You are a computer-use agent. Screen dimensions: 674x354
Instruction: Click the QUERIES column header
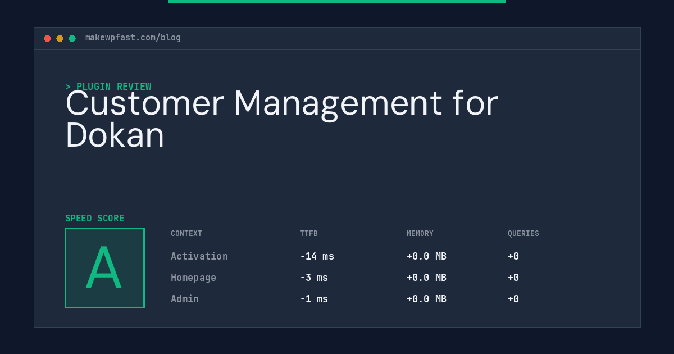tap(523, 234)
